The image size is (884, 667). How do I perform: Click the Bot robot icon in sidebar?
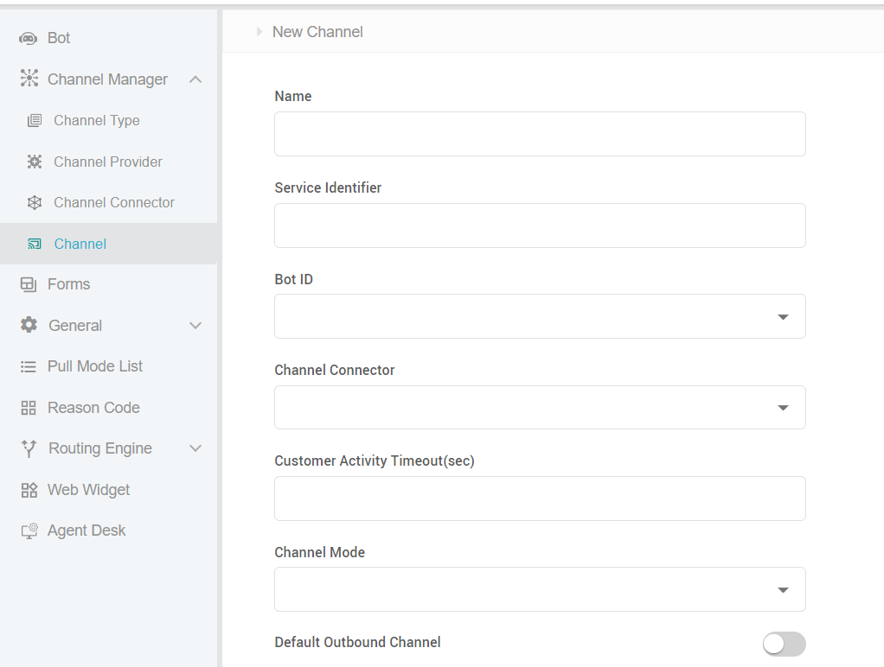[x=29, y=39]
